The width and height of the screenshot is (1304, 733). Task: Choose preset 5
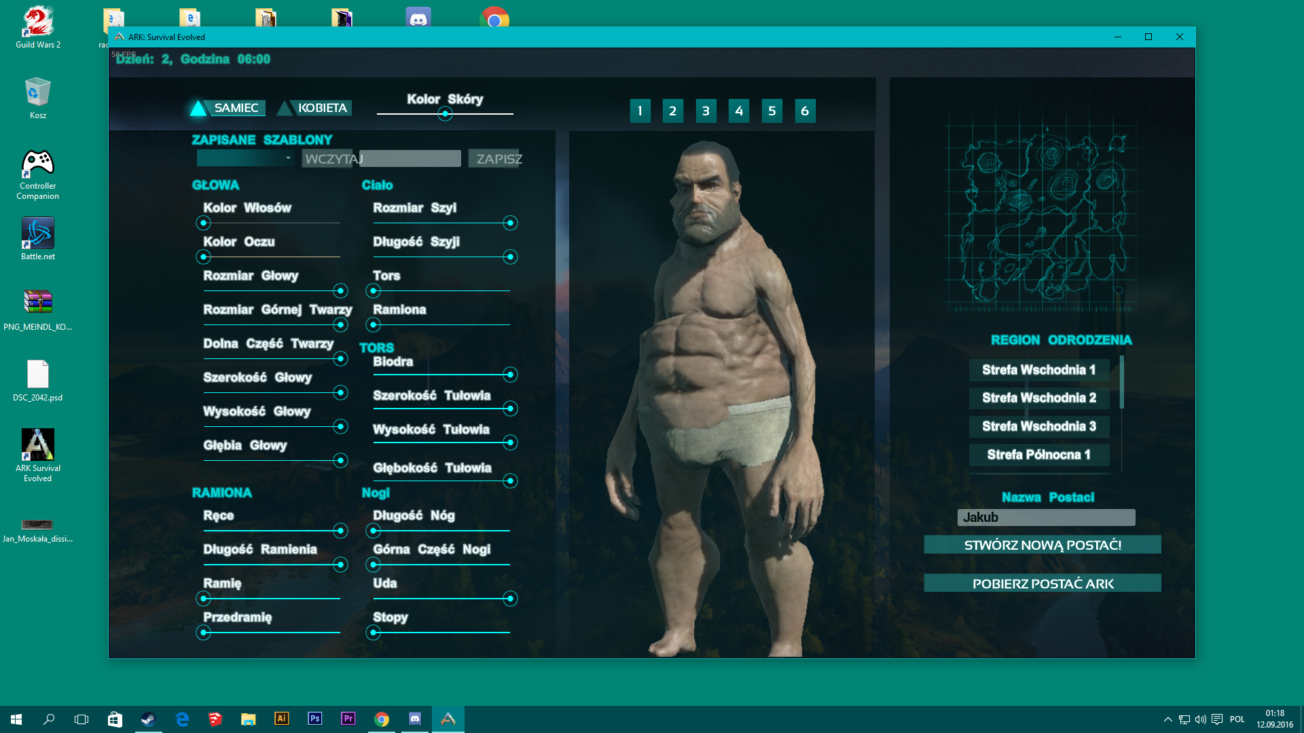tap(772, 111)
